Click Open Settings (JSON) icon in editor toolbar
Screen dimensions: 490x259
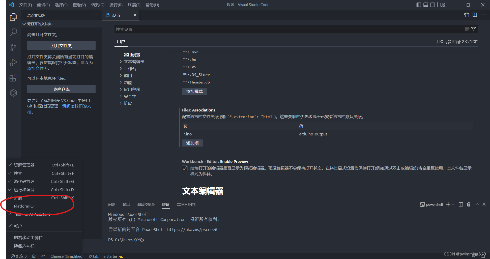(467, 15)
